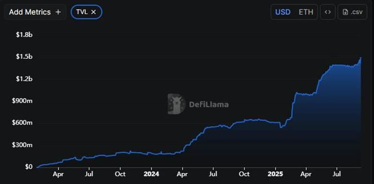Click the DefiLlama llama logo watermark

(176, 104)
